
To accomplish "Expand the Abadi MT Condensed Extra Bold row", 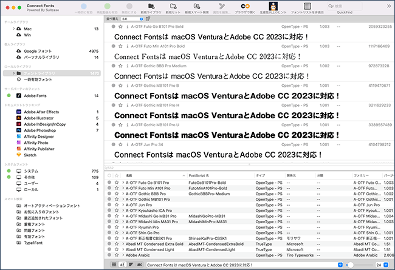I will 123,244.
